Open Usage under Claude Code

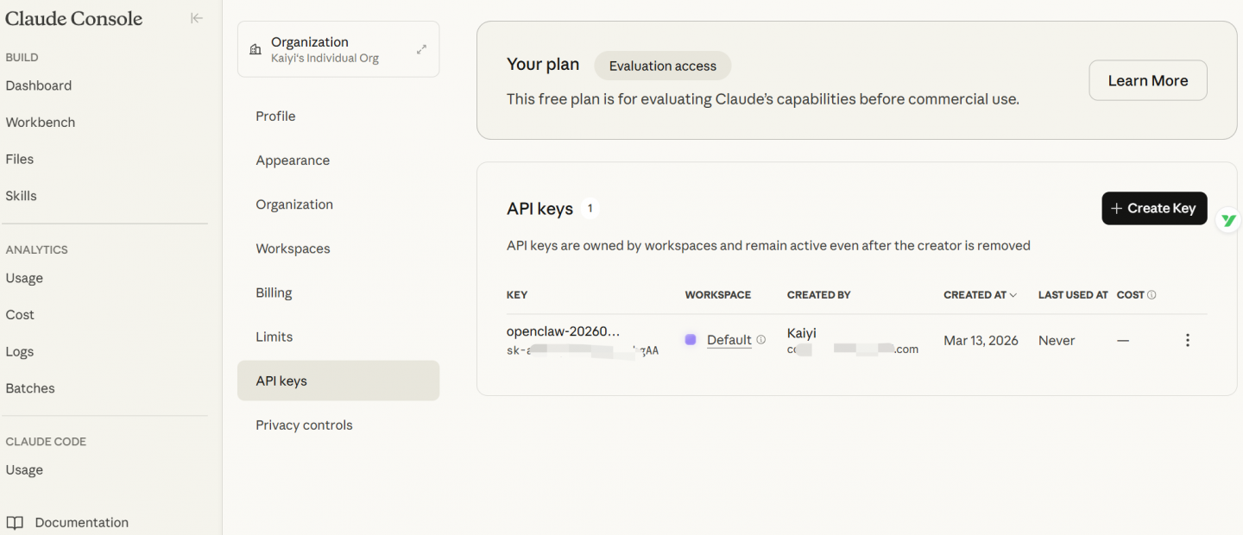click(24, 470)
